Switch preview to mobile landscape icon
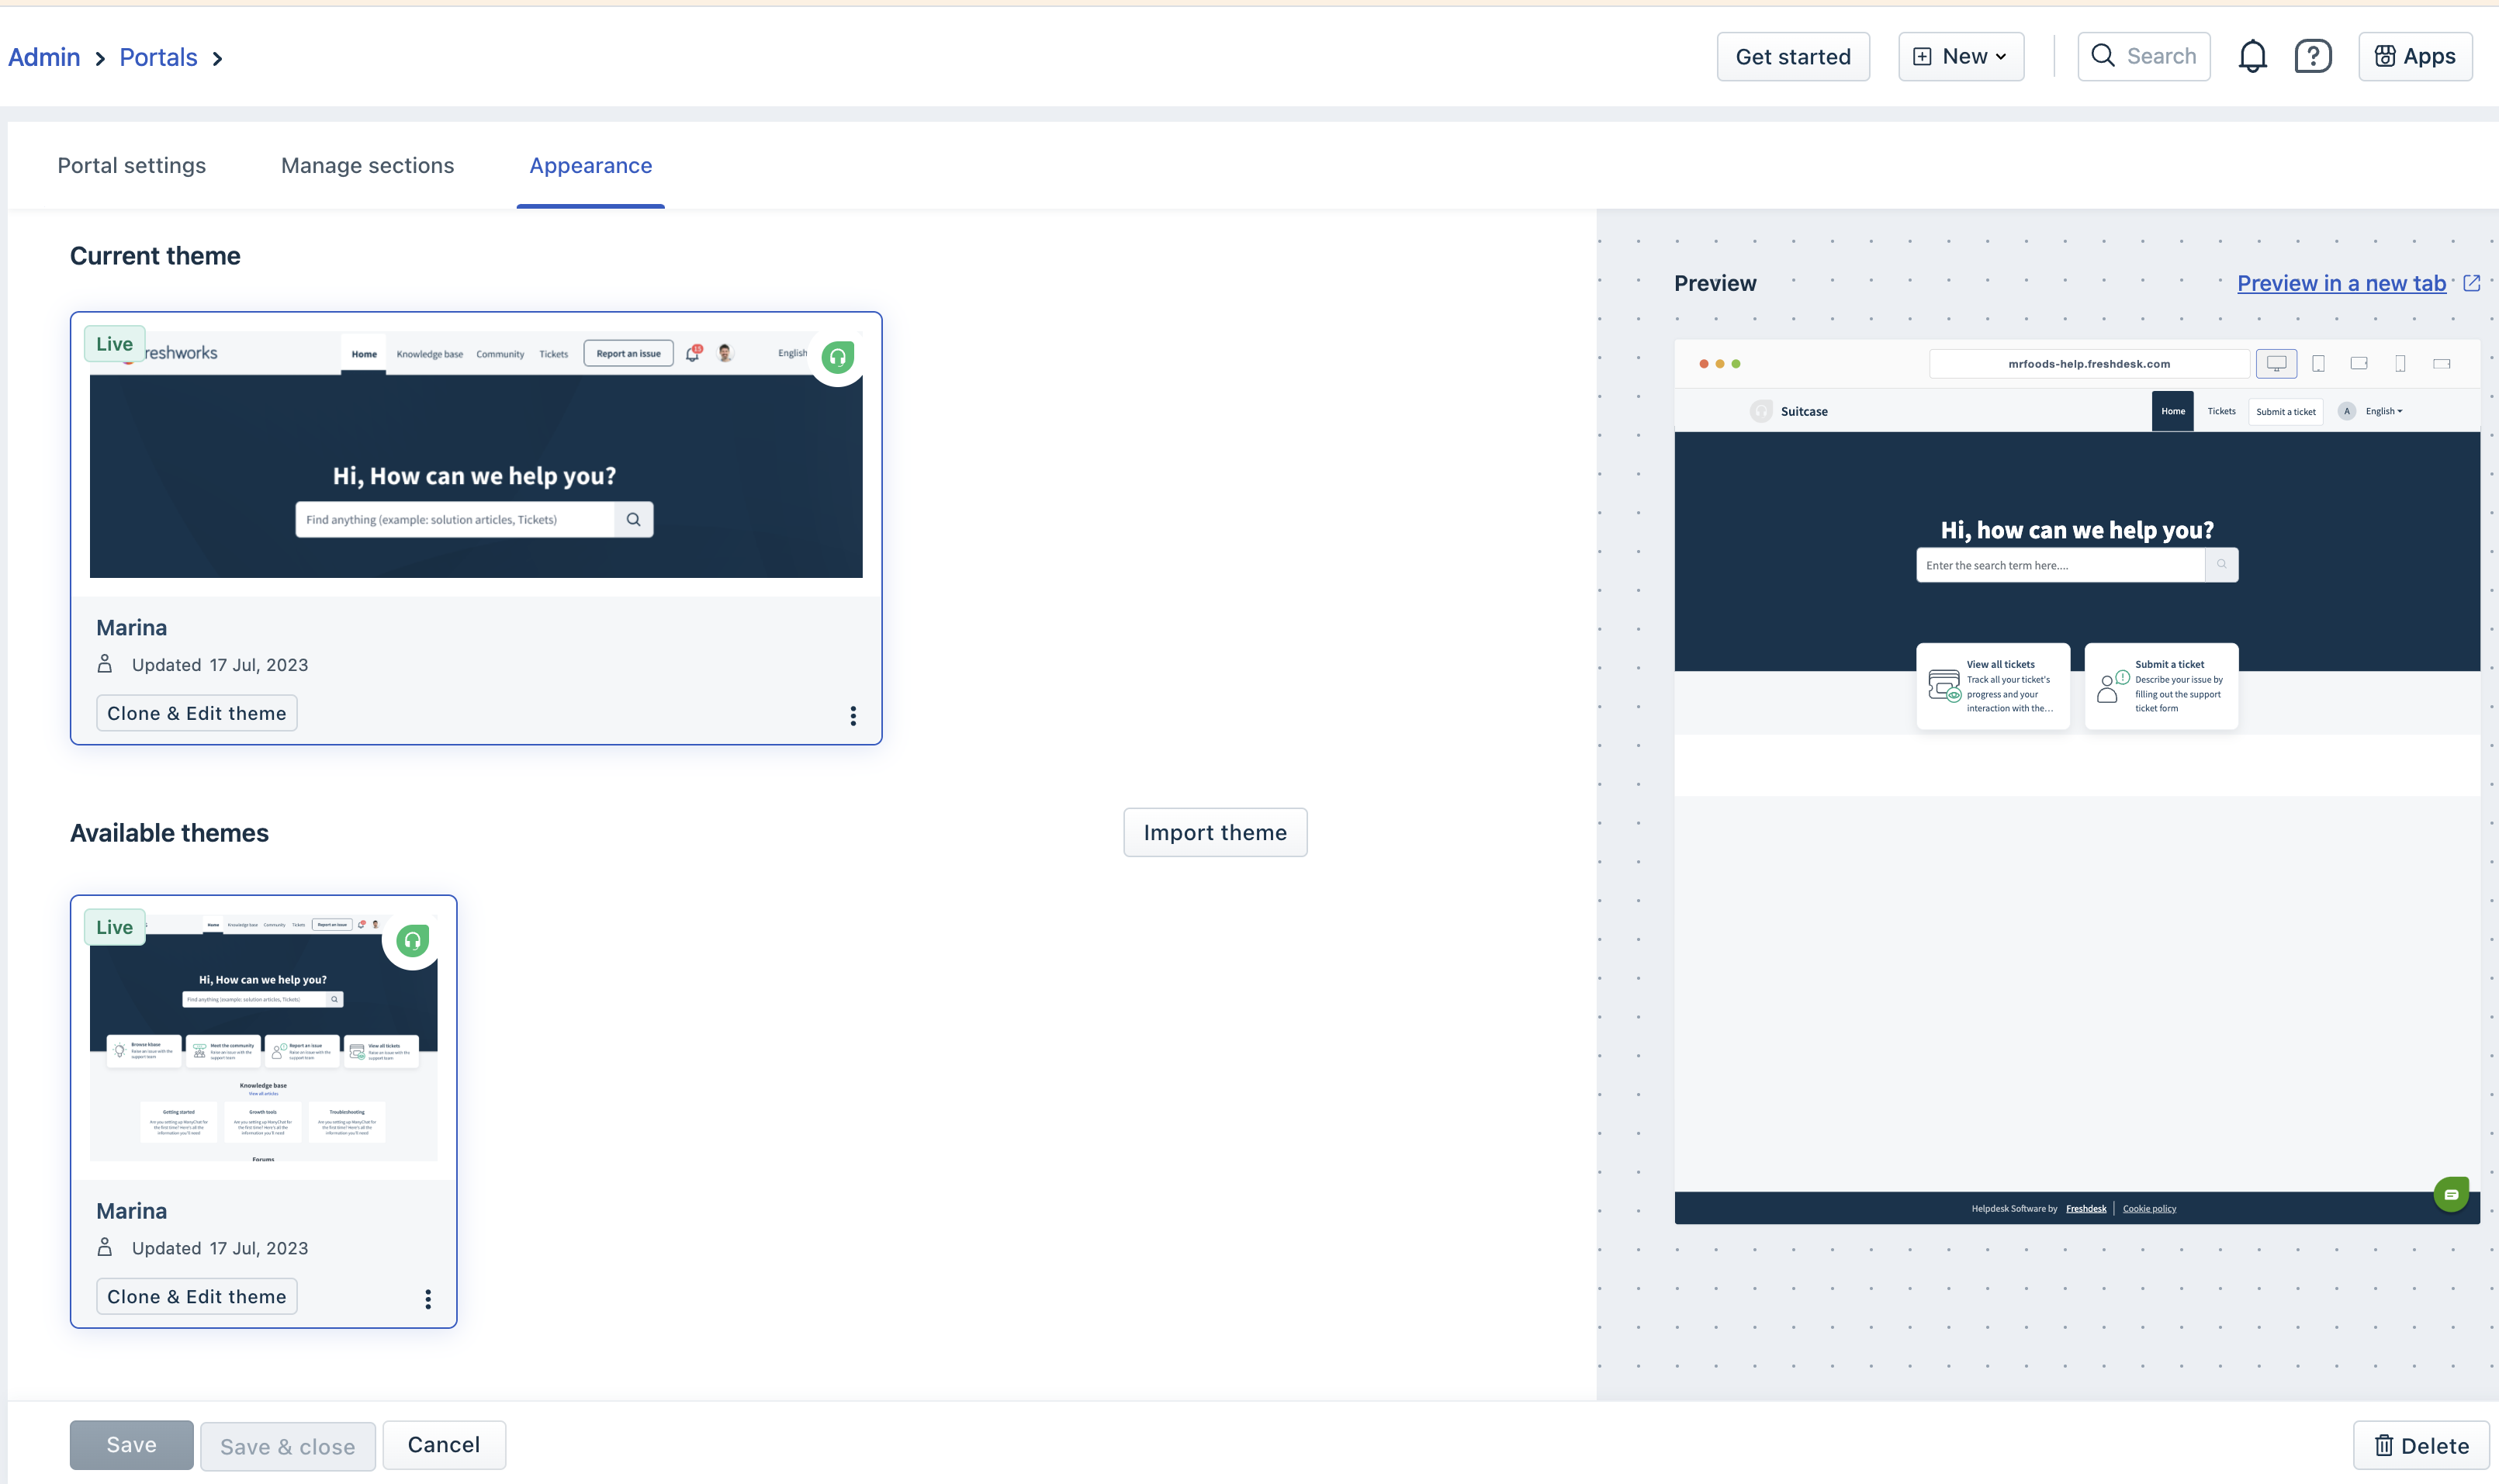This screenshot has width=2499, height=1484. 2441,364
